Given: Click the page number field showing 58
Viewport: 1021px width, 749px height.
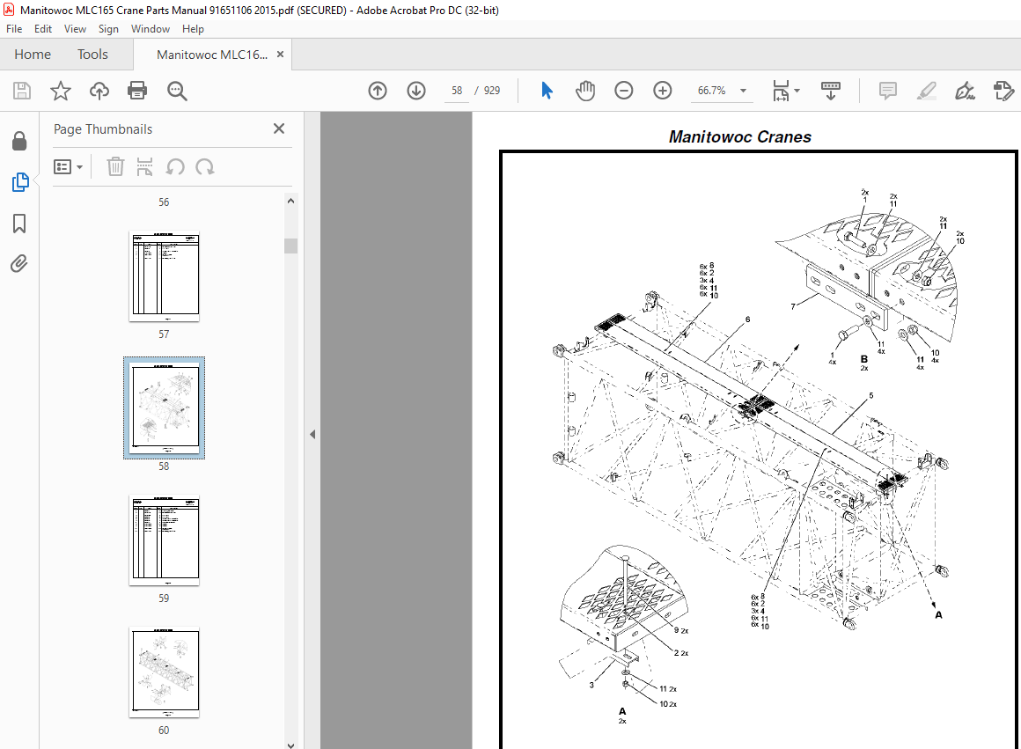Looking at the screenshot, I should (x=457, y=91).
